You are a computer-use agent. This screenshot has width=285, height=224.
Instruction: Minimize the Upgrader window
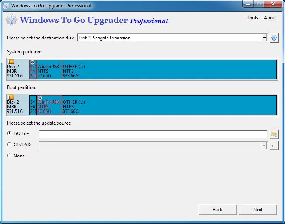click(248, 4)
